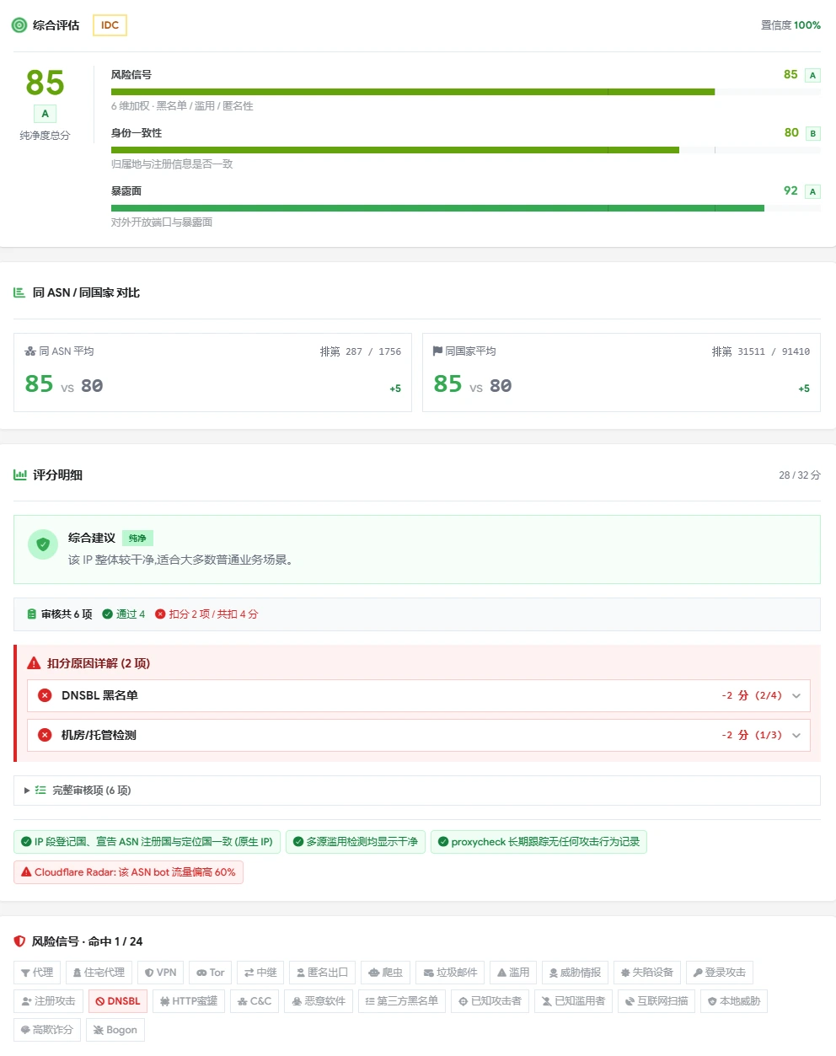Click the flag icon next to 同国家平均

click(437, 351)
